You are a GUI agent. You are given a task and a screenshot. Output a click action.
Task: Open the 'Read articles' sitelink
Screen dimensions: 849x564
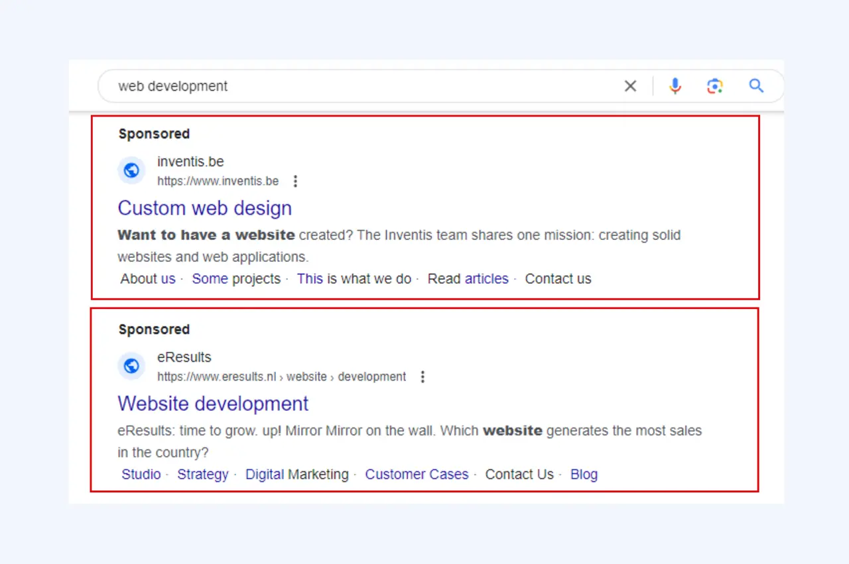coord(468,279)
